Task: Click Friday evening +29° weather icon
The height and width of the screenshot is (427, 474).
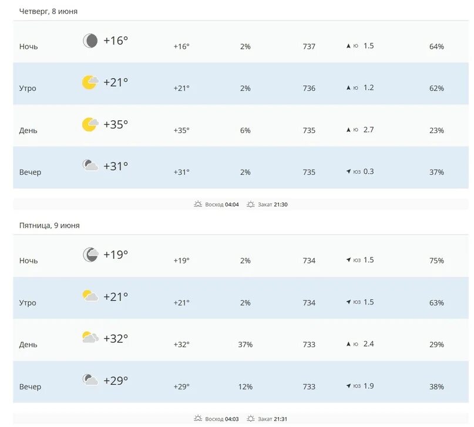Action: pyautogui.click(x=90, y=379)
